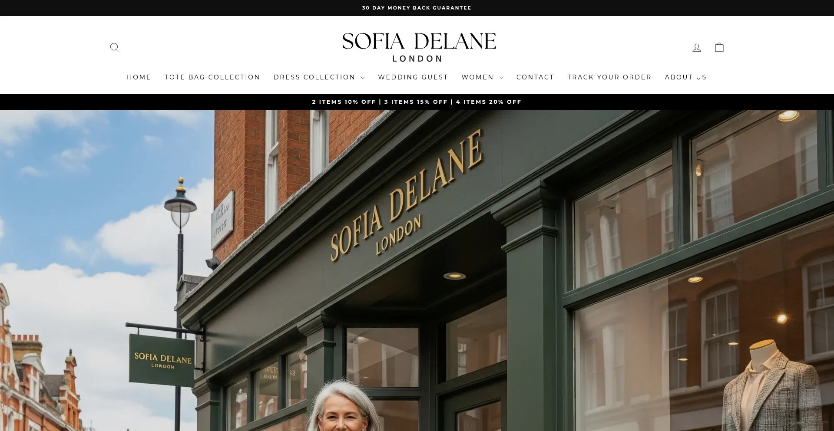Select the Wedding Guest menu link
This screenshot has width=834, height=431.
(413, 77)
